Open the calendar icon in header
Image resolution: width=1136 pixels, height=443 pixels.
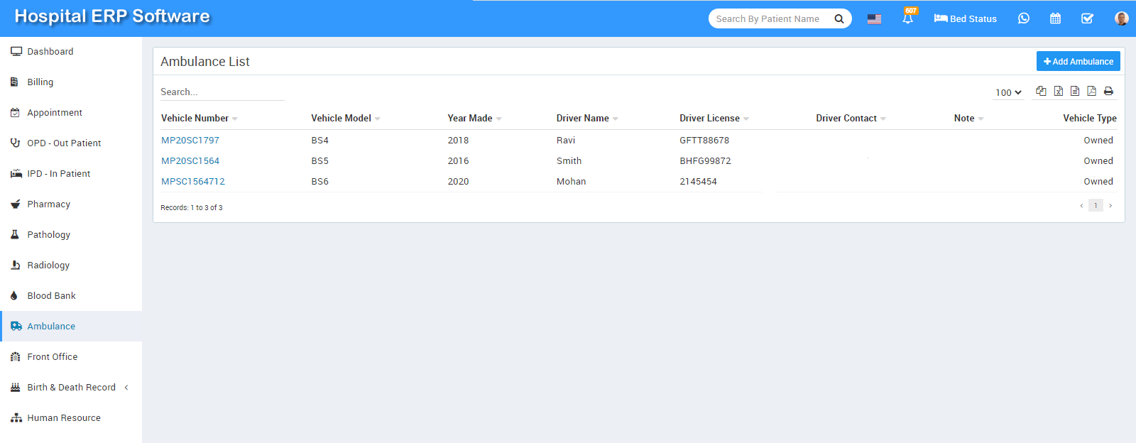click(x=1055, y=18)
